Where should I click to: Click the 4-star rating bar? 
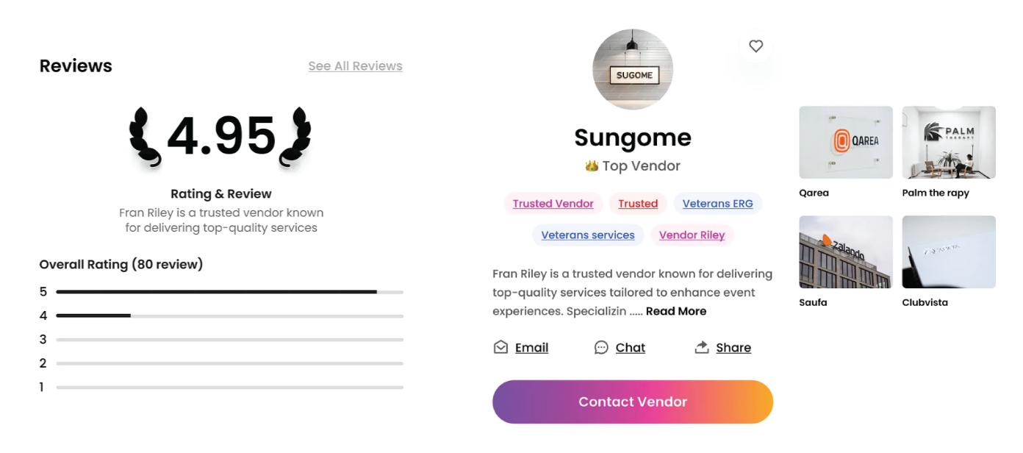[229, 316]
